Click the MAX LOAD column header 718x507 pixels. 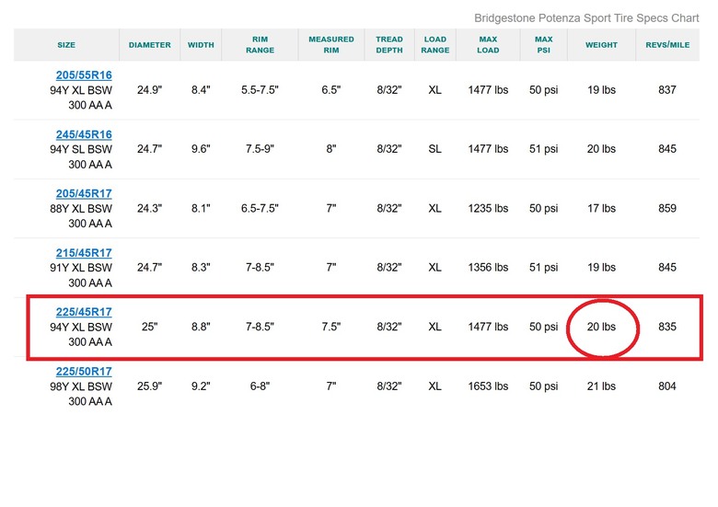[488, 45]
